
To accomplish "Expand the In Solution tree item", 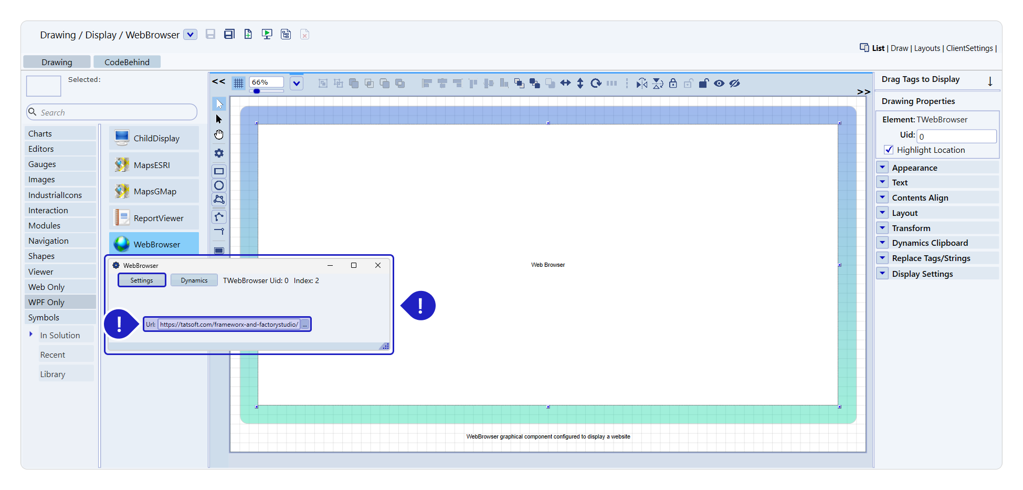I will (x=31, y=335).
